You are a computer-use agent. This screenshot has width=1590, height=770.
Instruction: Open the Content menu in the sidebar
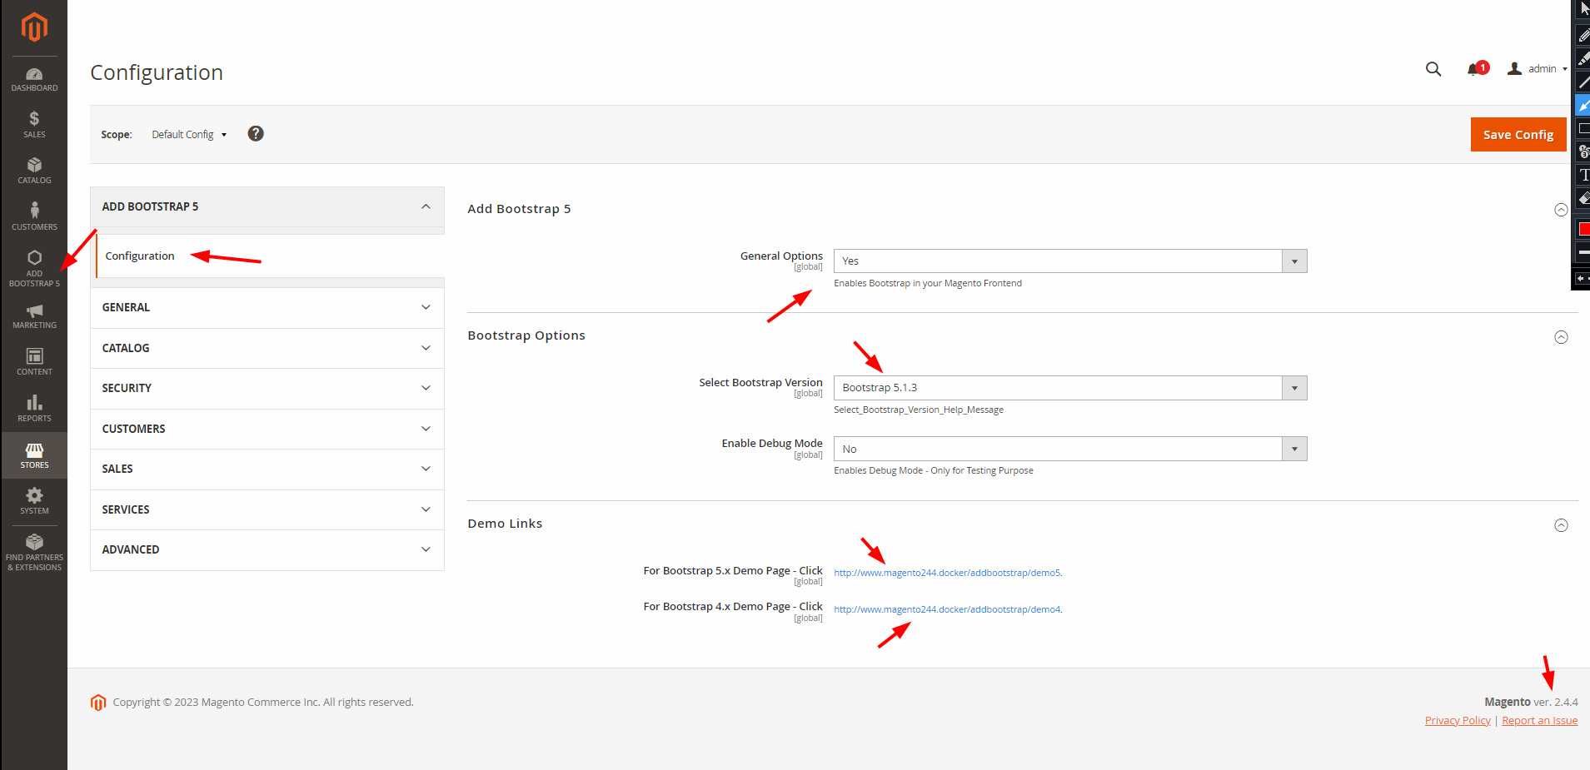(34, 362)
